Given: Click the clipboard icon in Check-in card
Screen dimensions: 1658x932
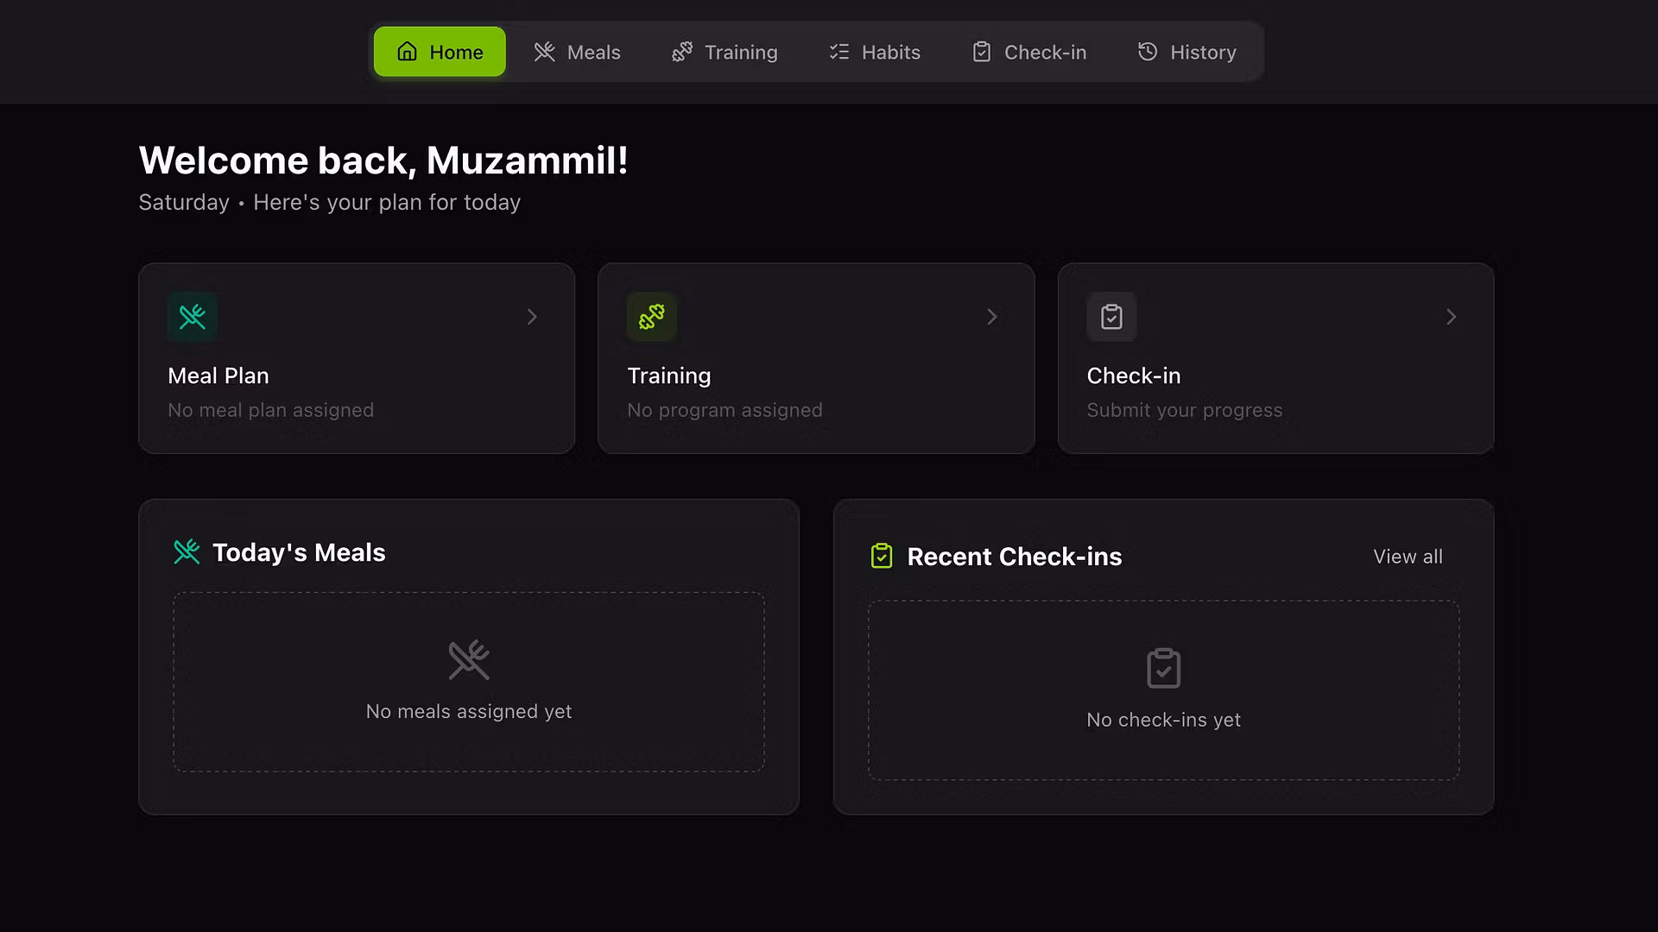Looking at the screenshot, I should 1111,317.
